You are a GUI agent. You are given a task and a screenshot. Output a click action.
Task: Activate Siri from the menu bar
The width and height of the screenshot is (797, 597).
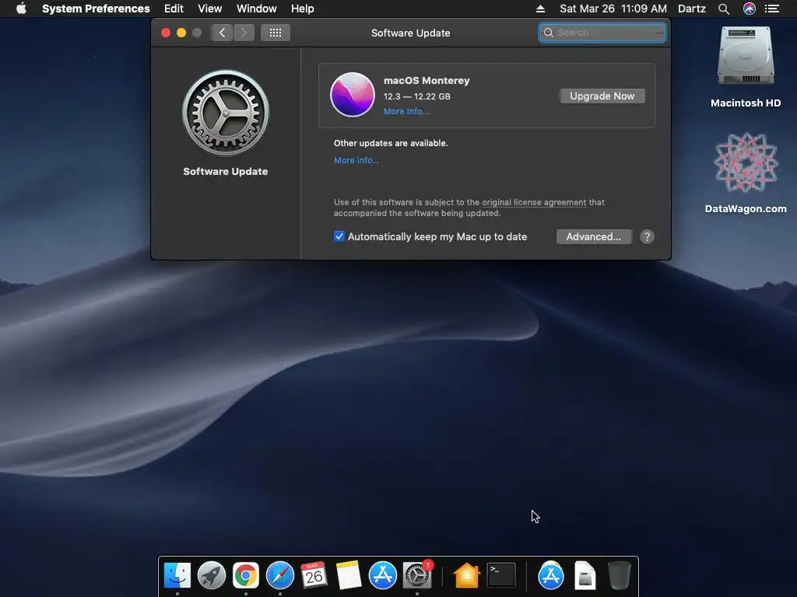pos(750,9)
